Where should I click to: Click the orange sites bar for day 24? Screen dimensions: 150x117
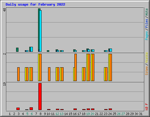111,67
